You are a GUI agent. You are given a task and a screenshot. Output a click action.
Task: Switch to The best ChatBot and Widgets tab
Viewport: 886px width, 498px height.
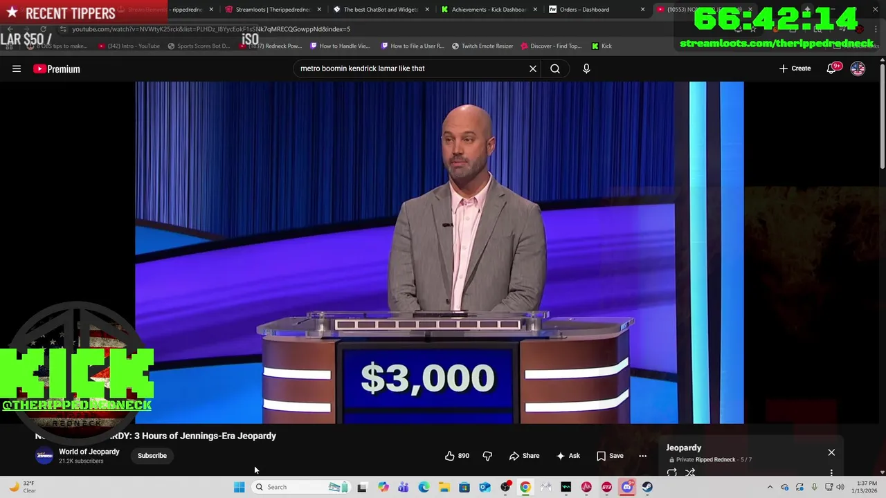pos(379,10)
